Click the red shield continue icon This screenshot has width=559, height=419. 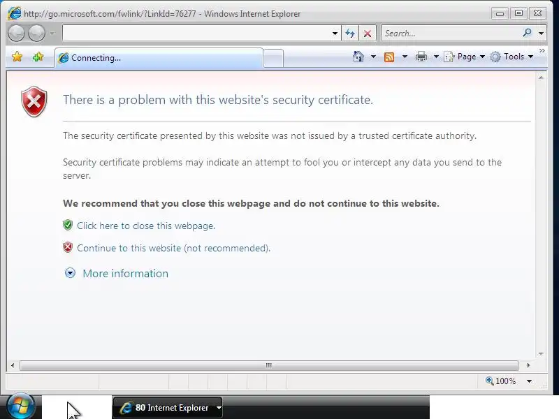click(x=68, y=247)
